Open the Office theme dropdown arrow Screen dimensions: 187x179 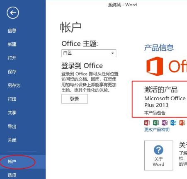(113, 53)
